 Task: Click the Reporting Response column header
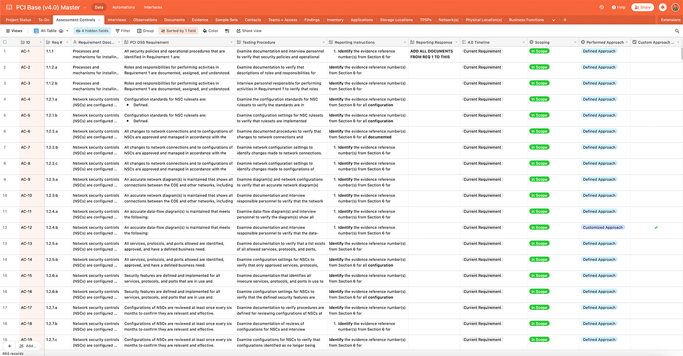[434, 42]
